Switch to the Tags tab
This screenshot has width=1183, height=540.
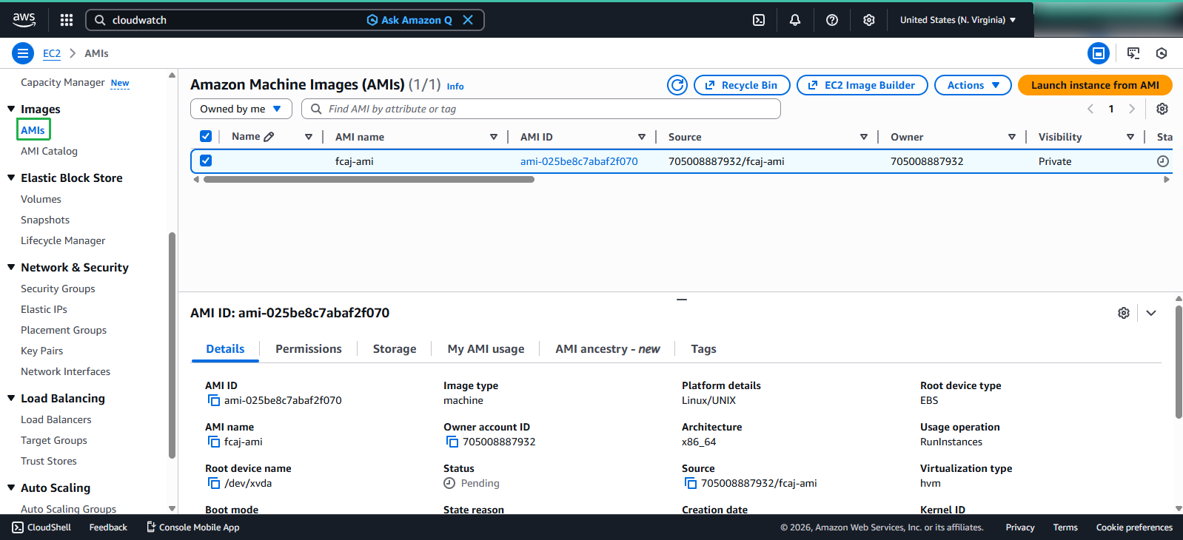click(x=703, y=349)
